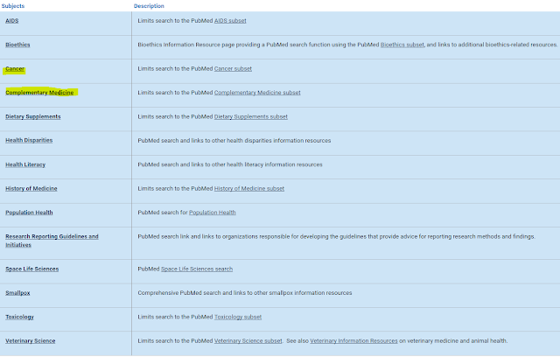Click the Smallpox description text
Viewport: 560px width, 357px height.
point(245,293)
